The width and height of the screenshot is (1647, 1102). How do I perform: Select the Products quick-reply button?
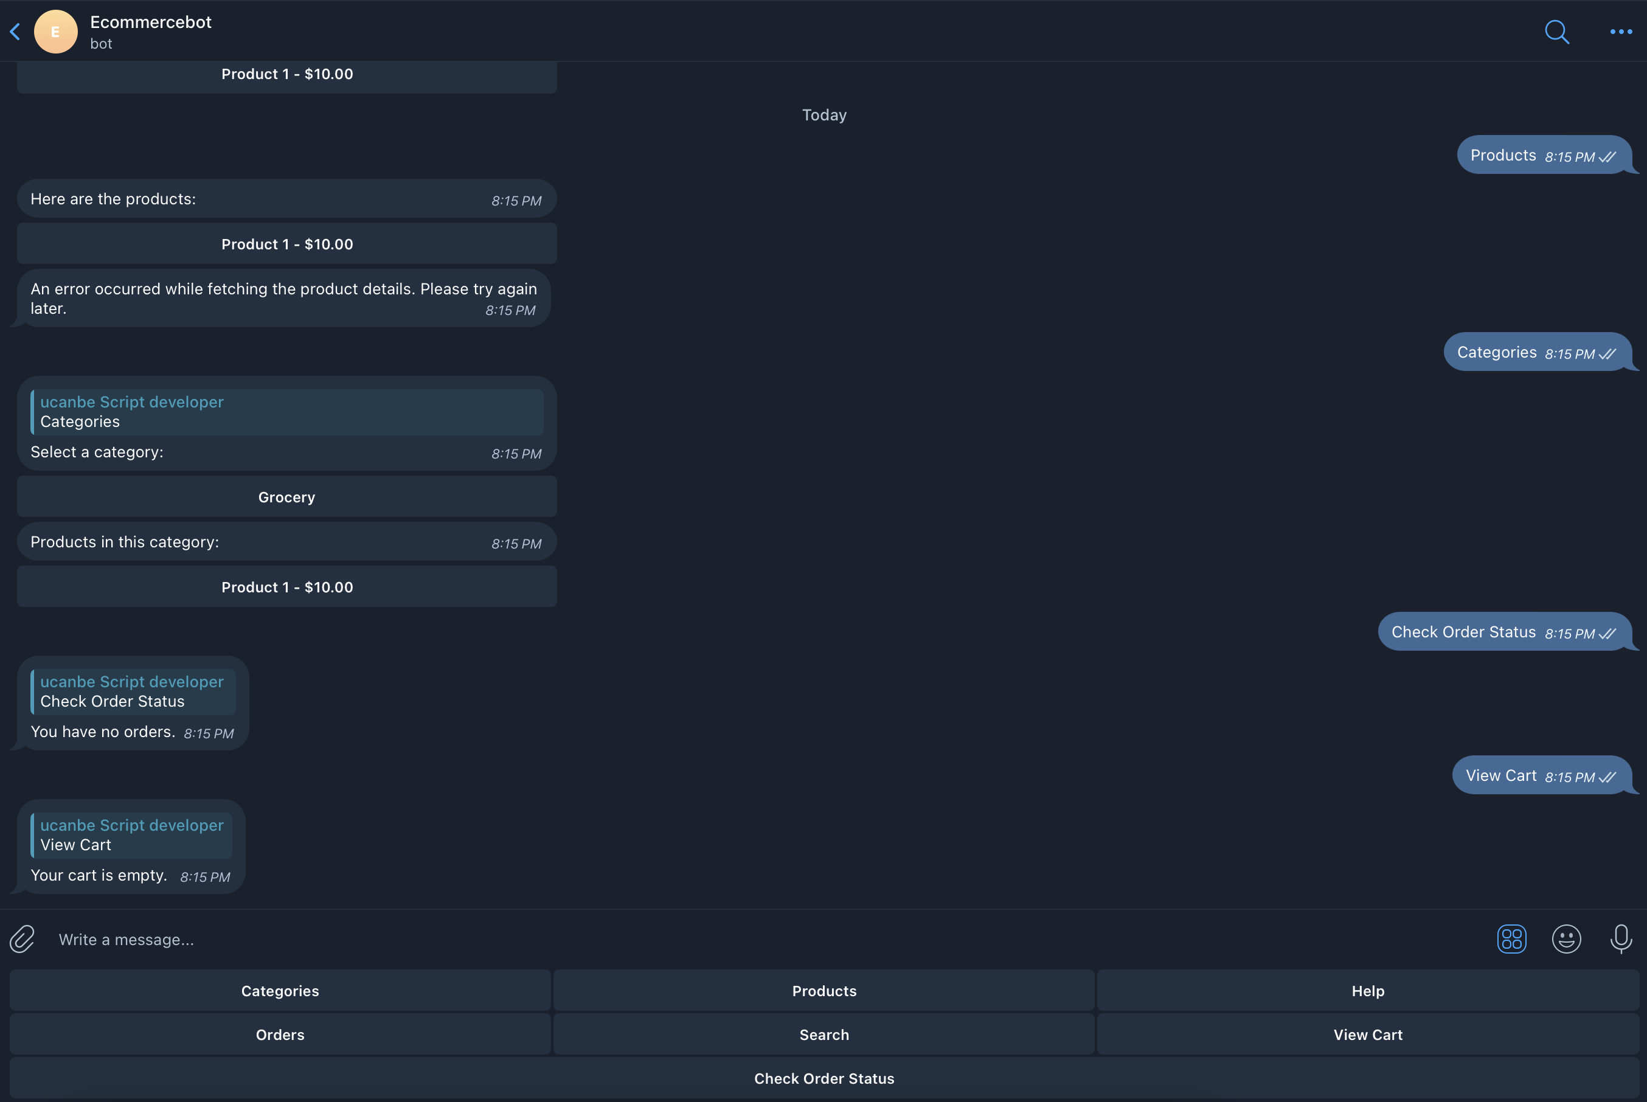point(823,990)
